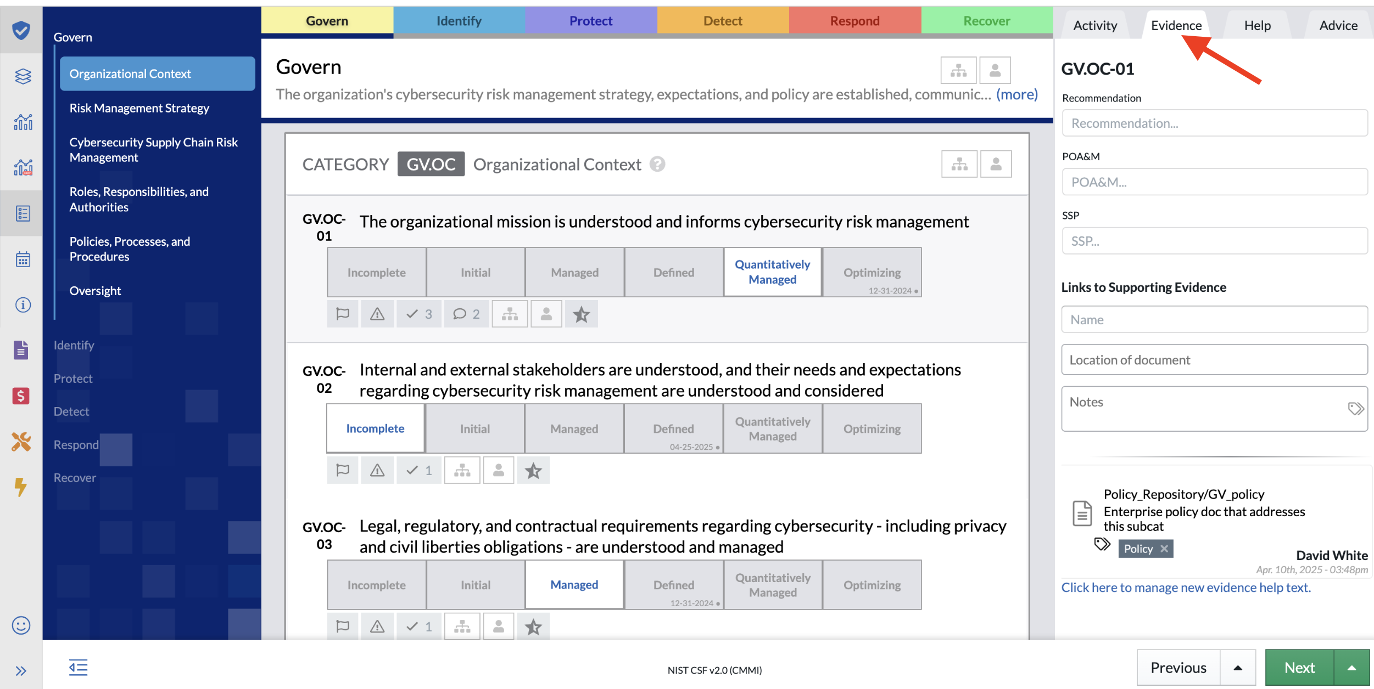Expand the Recover section in sidebar

pos(75,477)
